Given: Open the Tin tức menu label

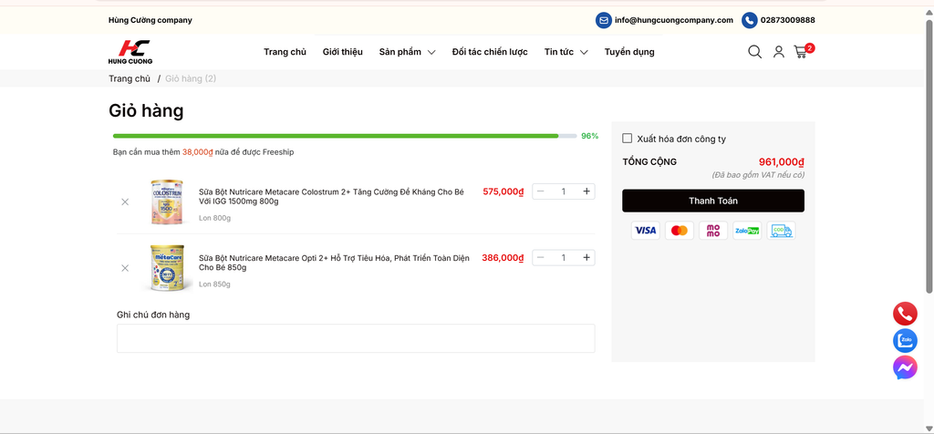Looking at the screenshot, I should point(559,52).
